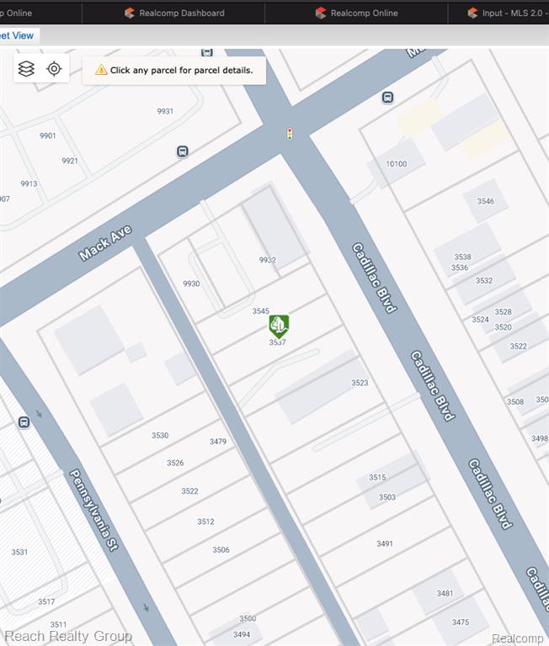Select parcel 3530 near Pennsylvania St
549x646 pixels.
pyautogui.click(x=160, y=436)
